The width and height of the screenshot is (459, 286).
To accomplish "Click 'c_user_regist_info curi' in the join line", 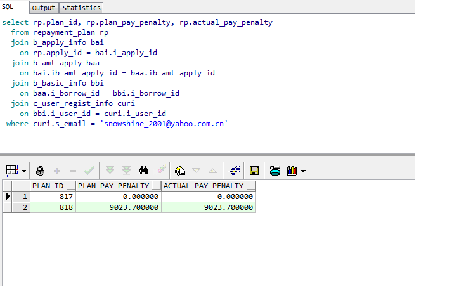I will click(x=84, y=103).
